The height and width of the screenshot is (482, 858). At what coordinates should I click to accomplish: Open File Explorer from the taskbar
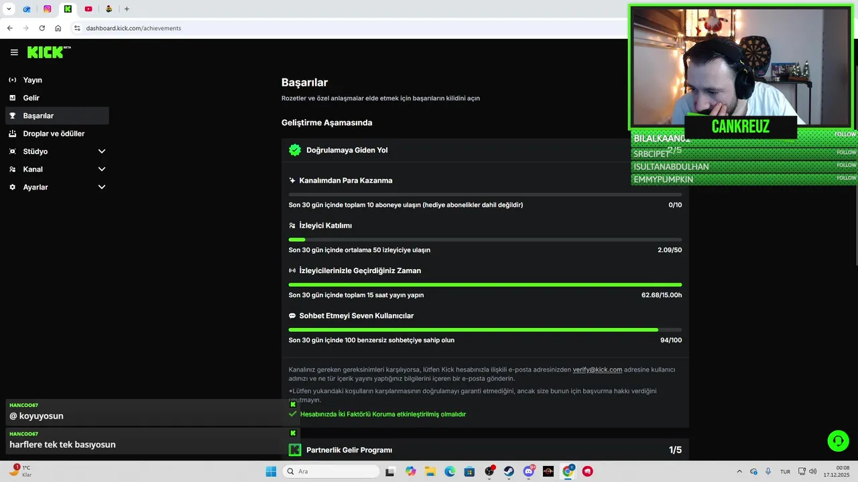(430, 471)
